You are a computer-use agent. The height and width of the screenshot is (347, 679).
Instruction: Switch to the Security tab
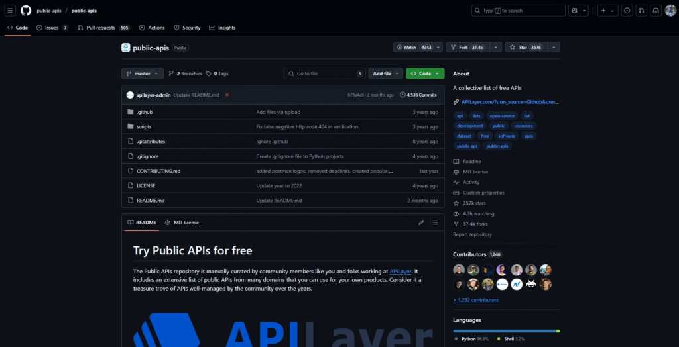tap(187, 28)
